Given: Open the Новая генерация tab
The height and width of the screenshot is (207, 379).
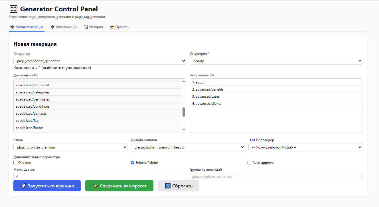Looking at the screenshot, I should [x=27, y=27].
